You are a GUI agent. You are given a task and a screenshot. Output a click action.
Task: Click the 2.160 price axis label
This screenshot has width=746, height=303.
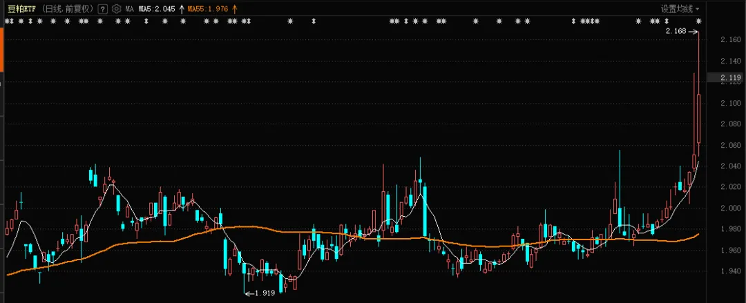coord(731,39)
